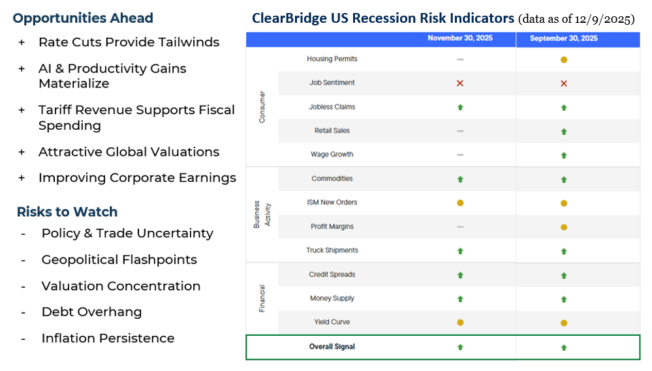Select the yellow circle for ISM New Orders in November
The height and width of the screenshot is (371, 652).
click(460, 203)
